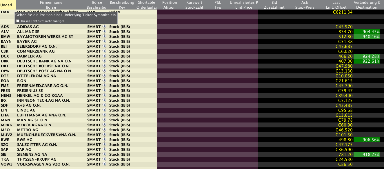
Task: Open the info icon for FRESENIUS SE
Action: point(104,91)
